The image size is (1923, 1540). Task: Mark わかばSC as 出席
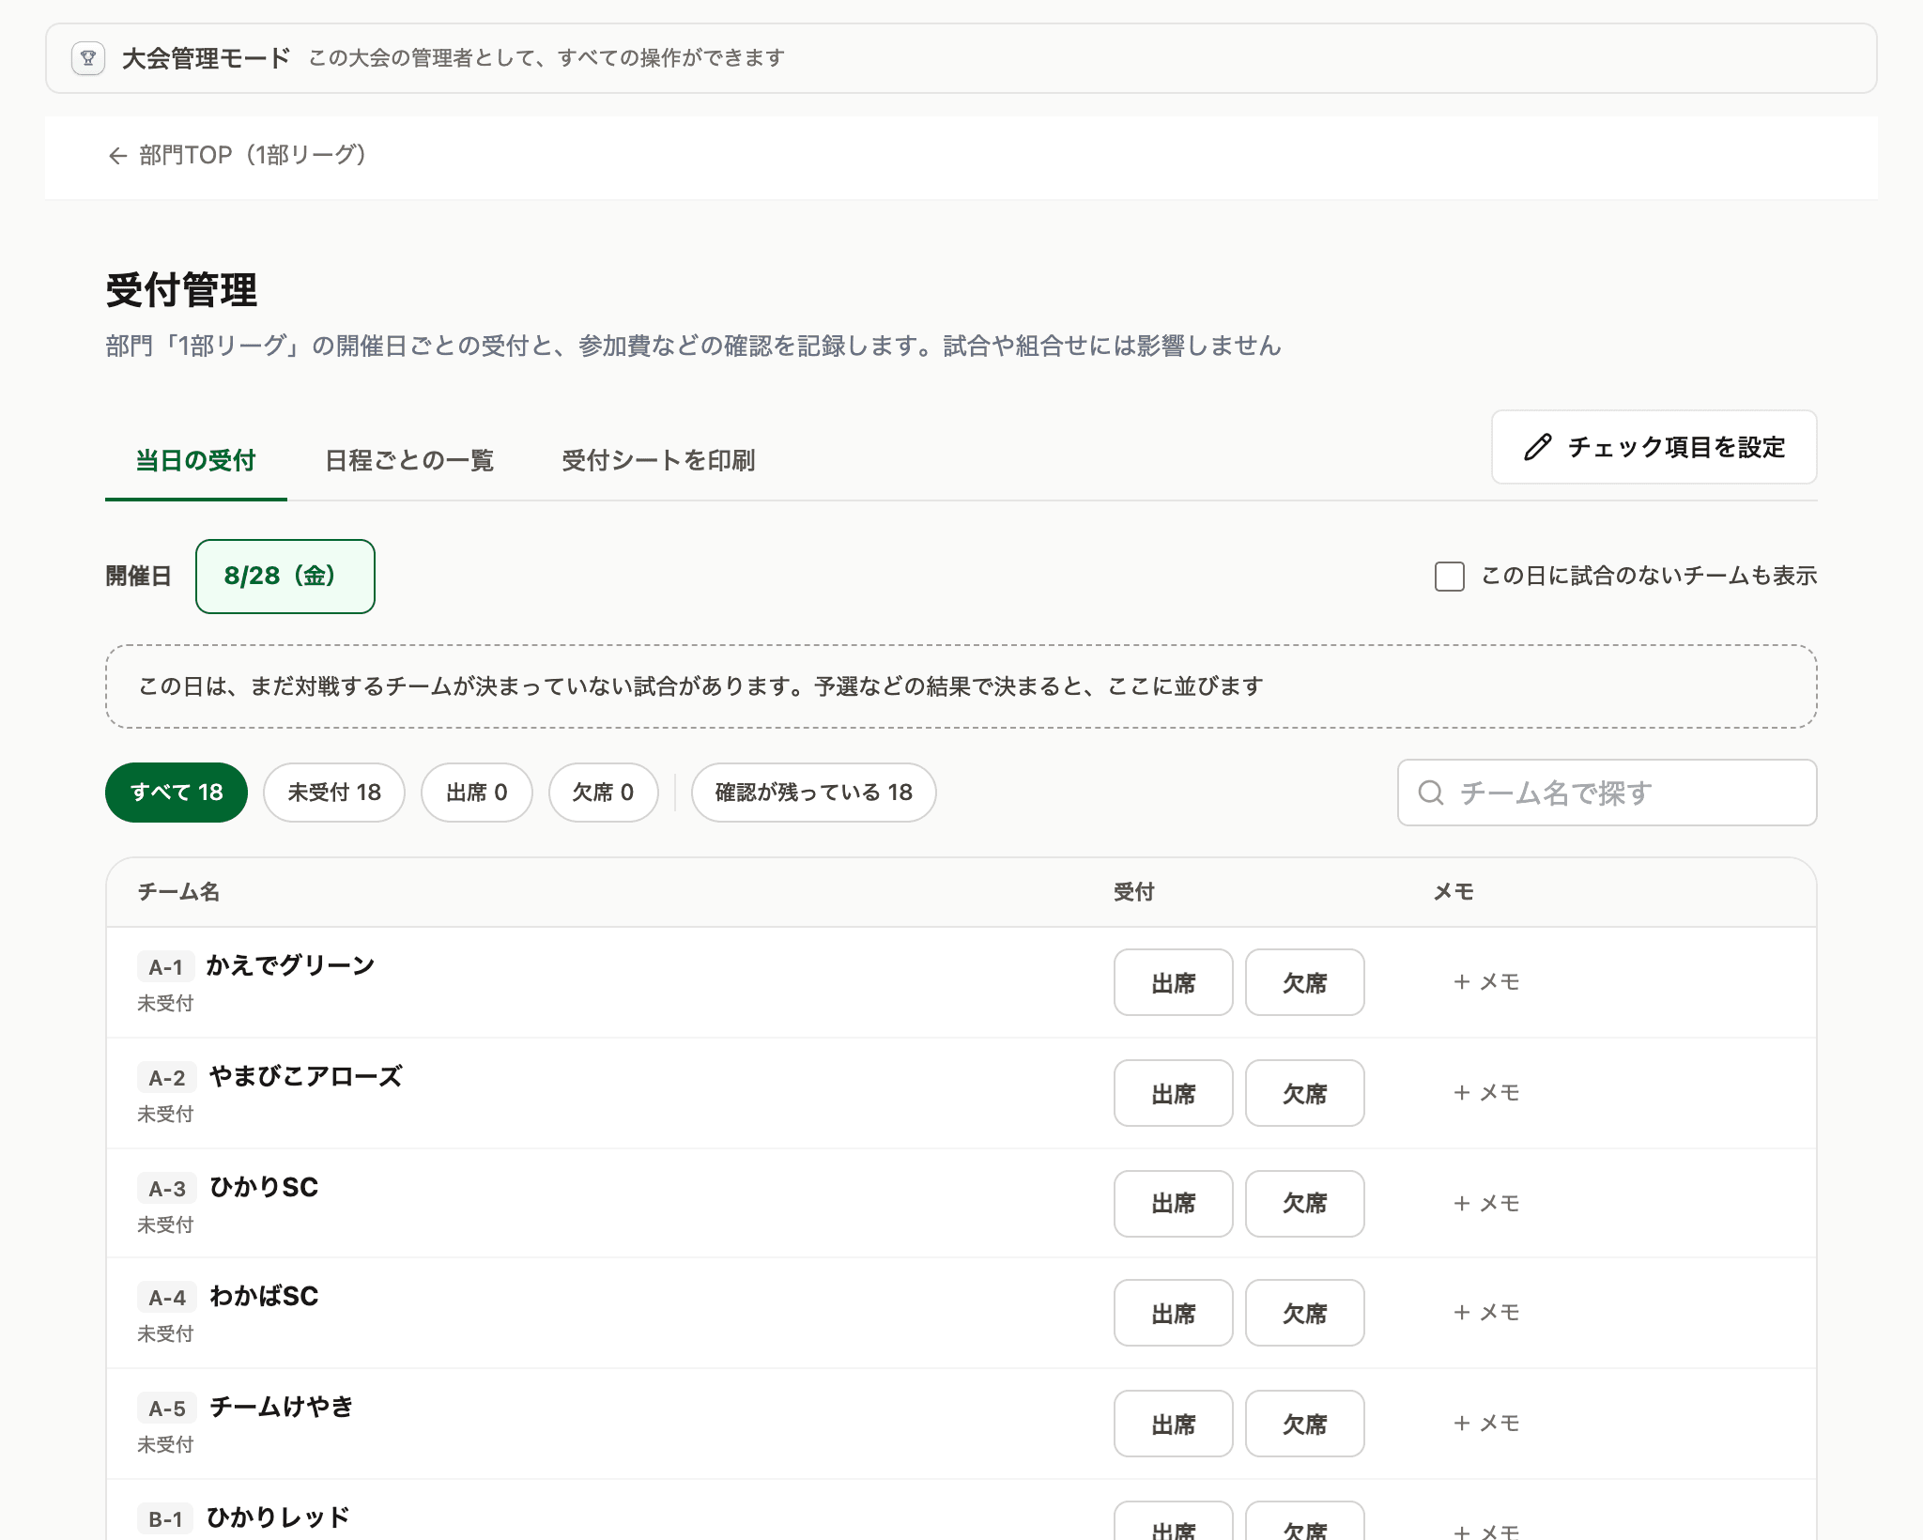1174,1313
